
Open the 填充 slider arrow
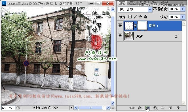click(183, 17)
